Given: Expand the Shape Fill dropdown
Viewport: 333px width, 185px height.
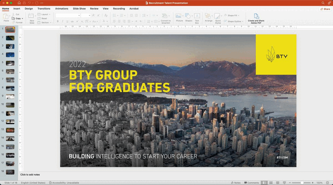Looking at the screenshot, I should 238,16.
